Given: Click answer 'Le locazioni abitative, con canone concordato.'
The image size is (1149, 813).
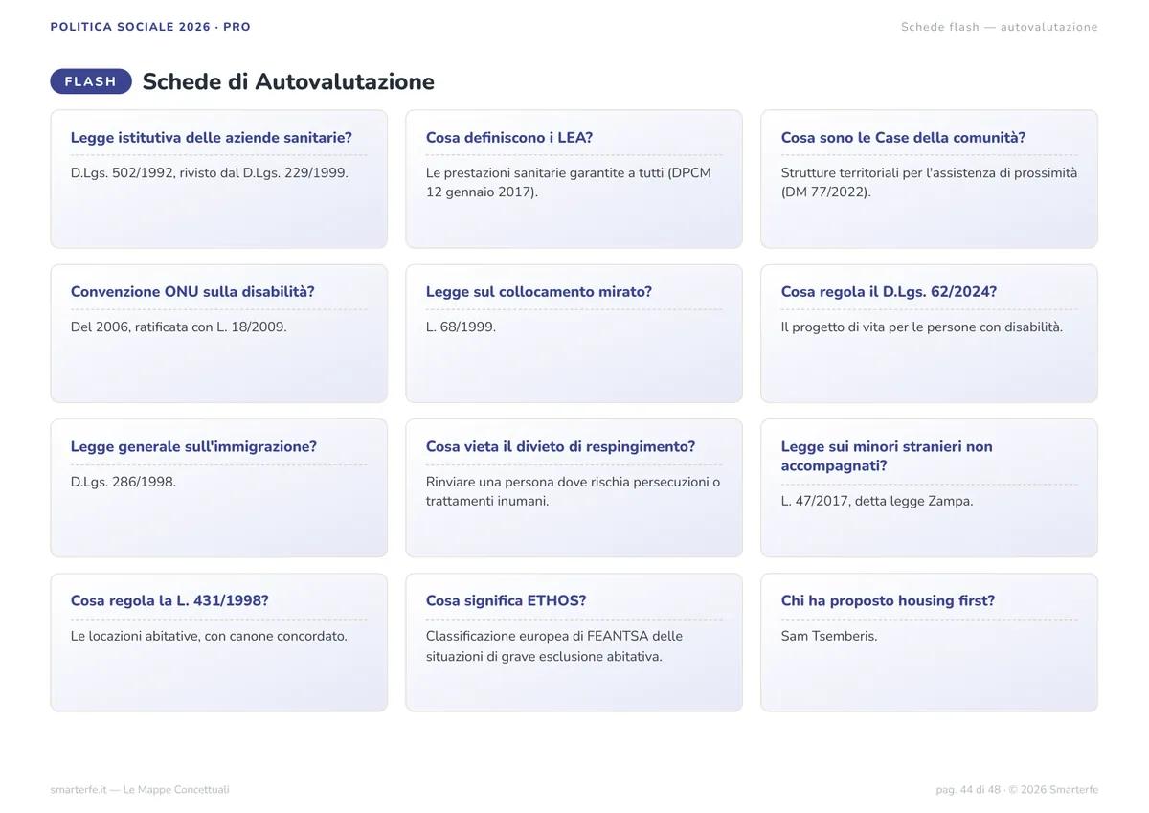Looking at the screenshot, I should [x=209, y=636].
